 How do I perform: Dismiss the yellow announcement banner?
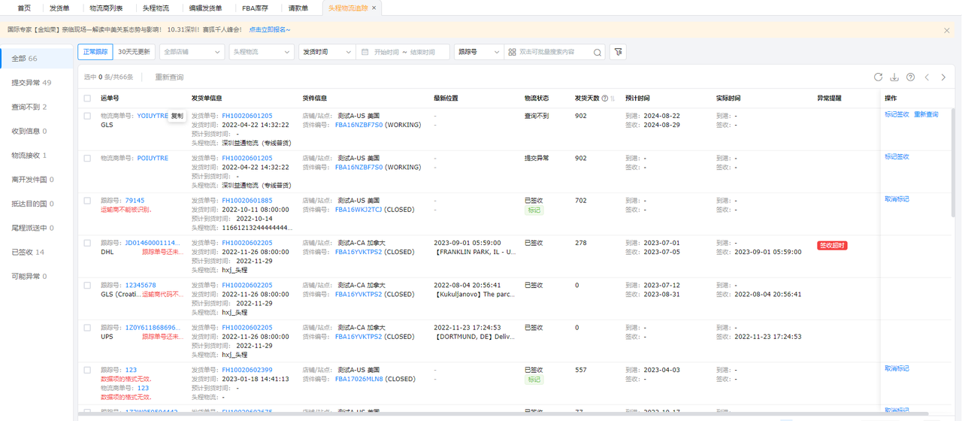click(x=947, y=31)
